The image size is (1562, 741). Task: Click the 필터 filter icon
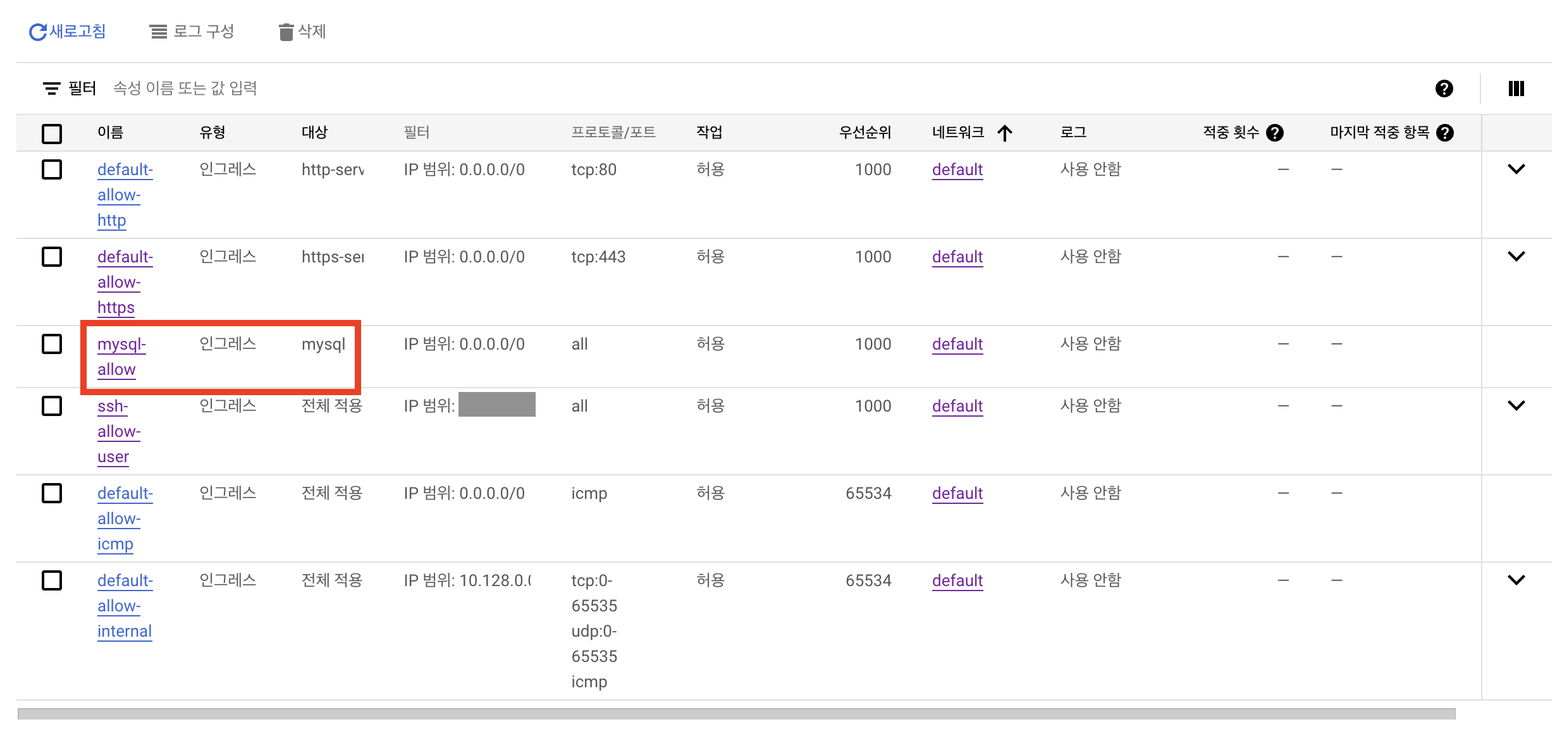click(x=51, y=89)
